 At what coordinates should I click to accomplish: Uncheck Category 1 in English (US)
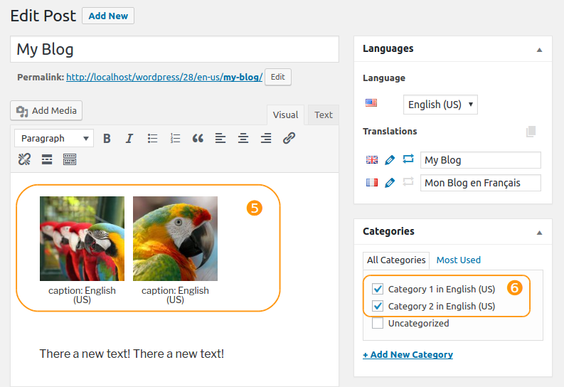(378, 289)
